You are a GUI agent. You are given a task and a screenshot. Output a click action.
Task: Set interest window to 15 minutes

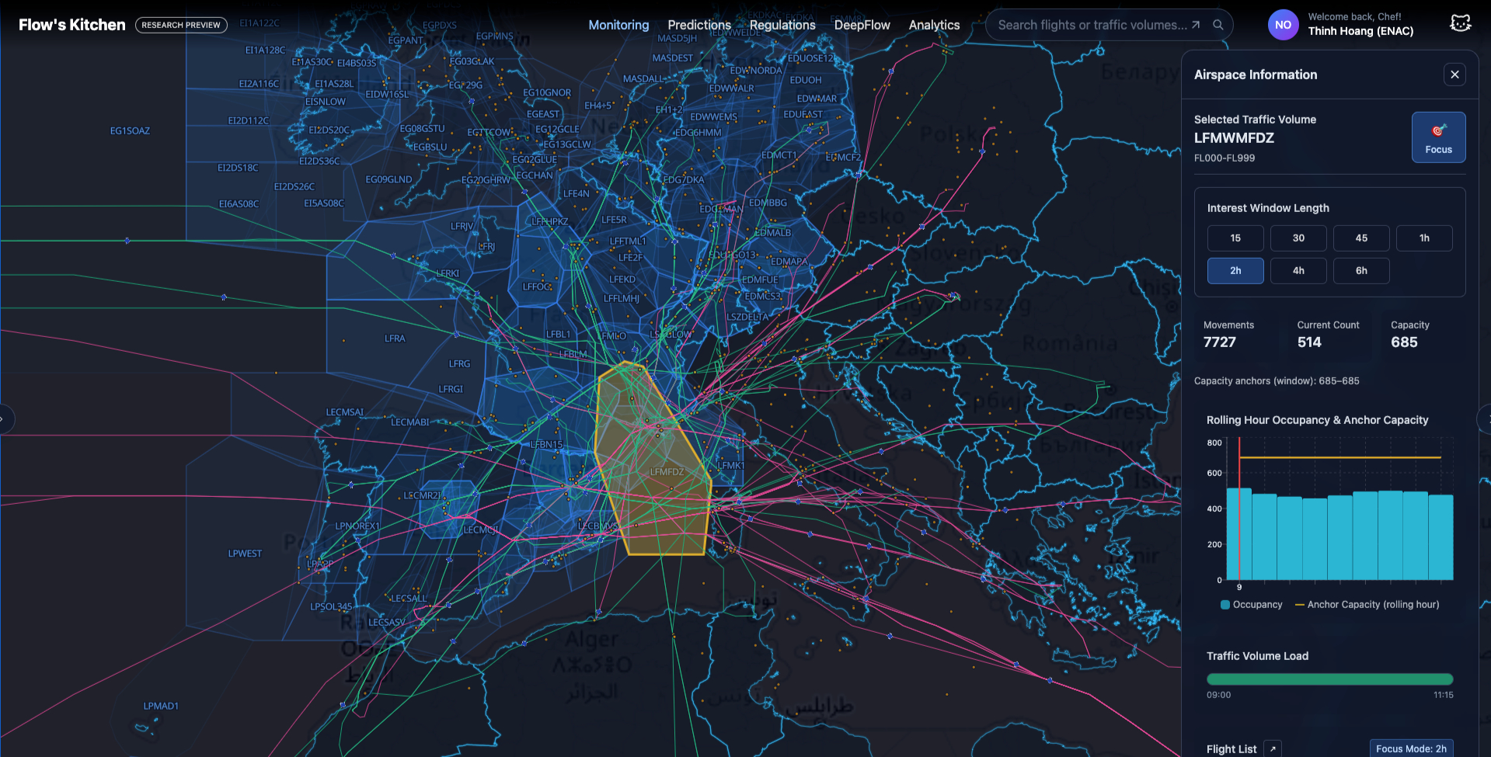coord(1235,238)
